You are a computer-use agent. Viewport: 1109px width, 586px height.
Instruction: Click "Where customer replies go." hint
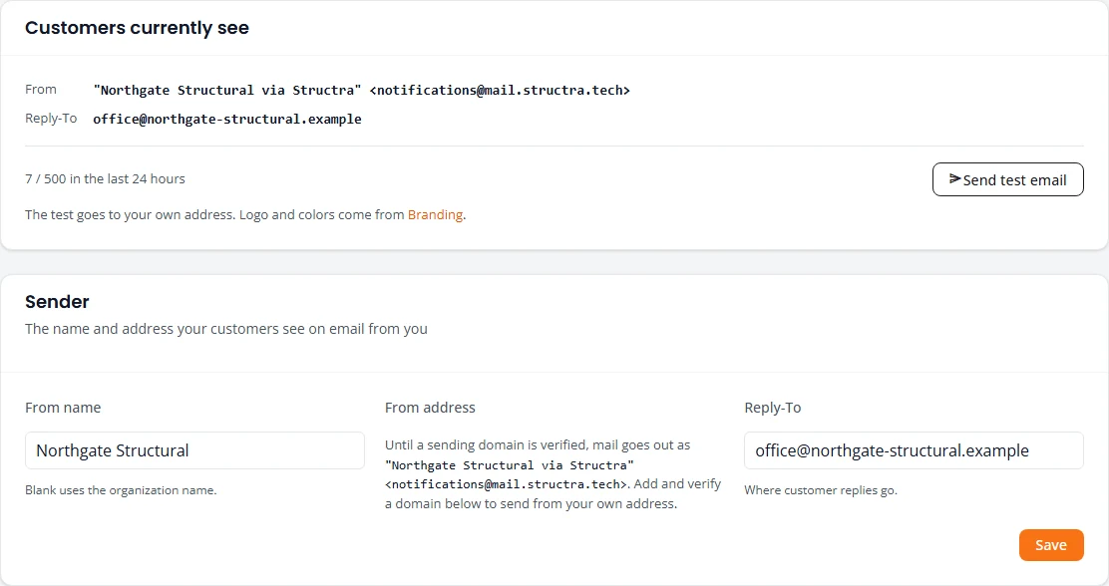pos(821,490)
